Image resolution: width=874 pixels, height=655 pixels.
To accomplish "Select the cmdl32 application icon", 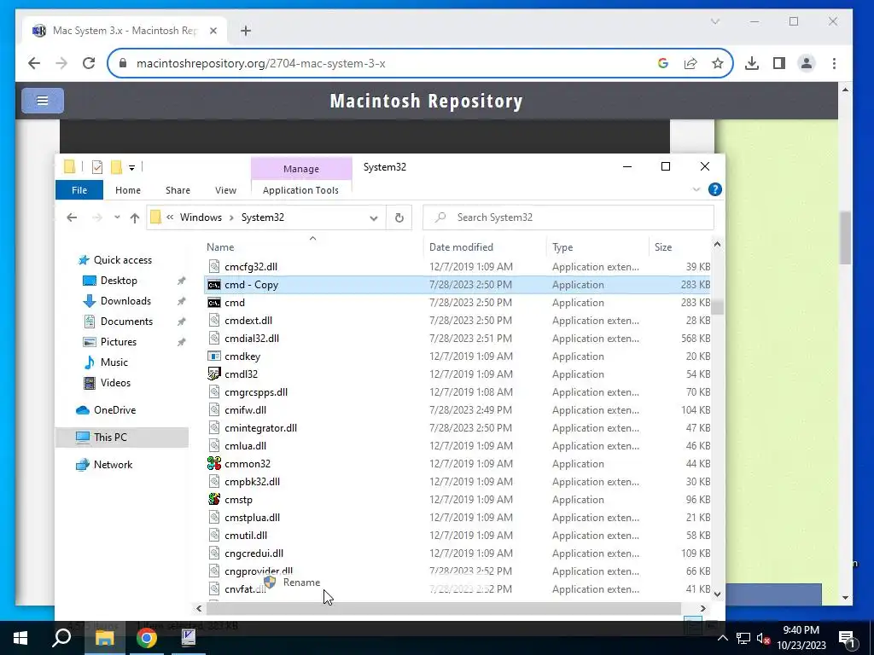I will point(214,374).
